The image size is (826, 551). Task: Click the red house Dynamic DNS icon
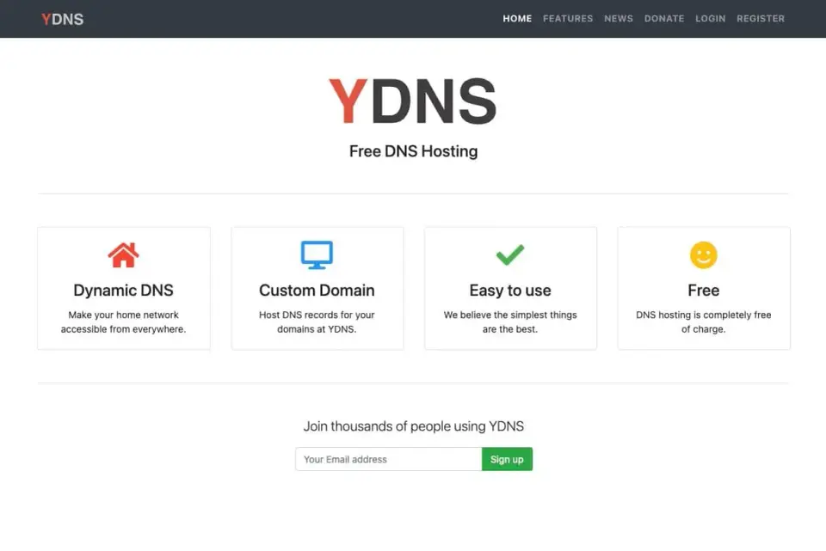click(123, 255)
